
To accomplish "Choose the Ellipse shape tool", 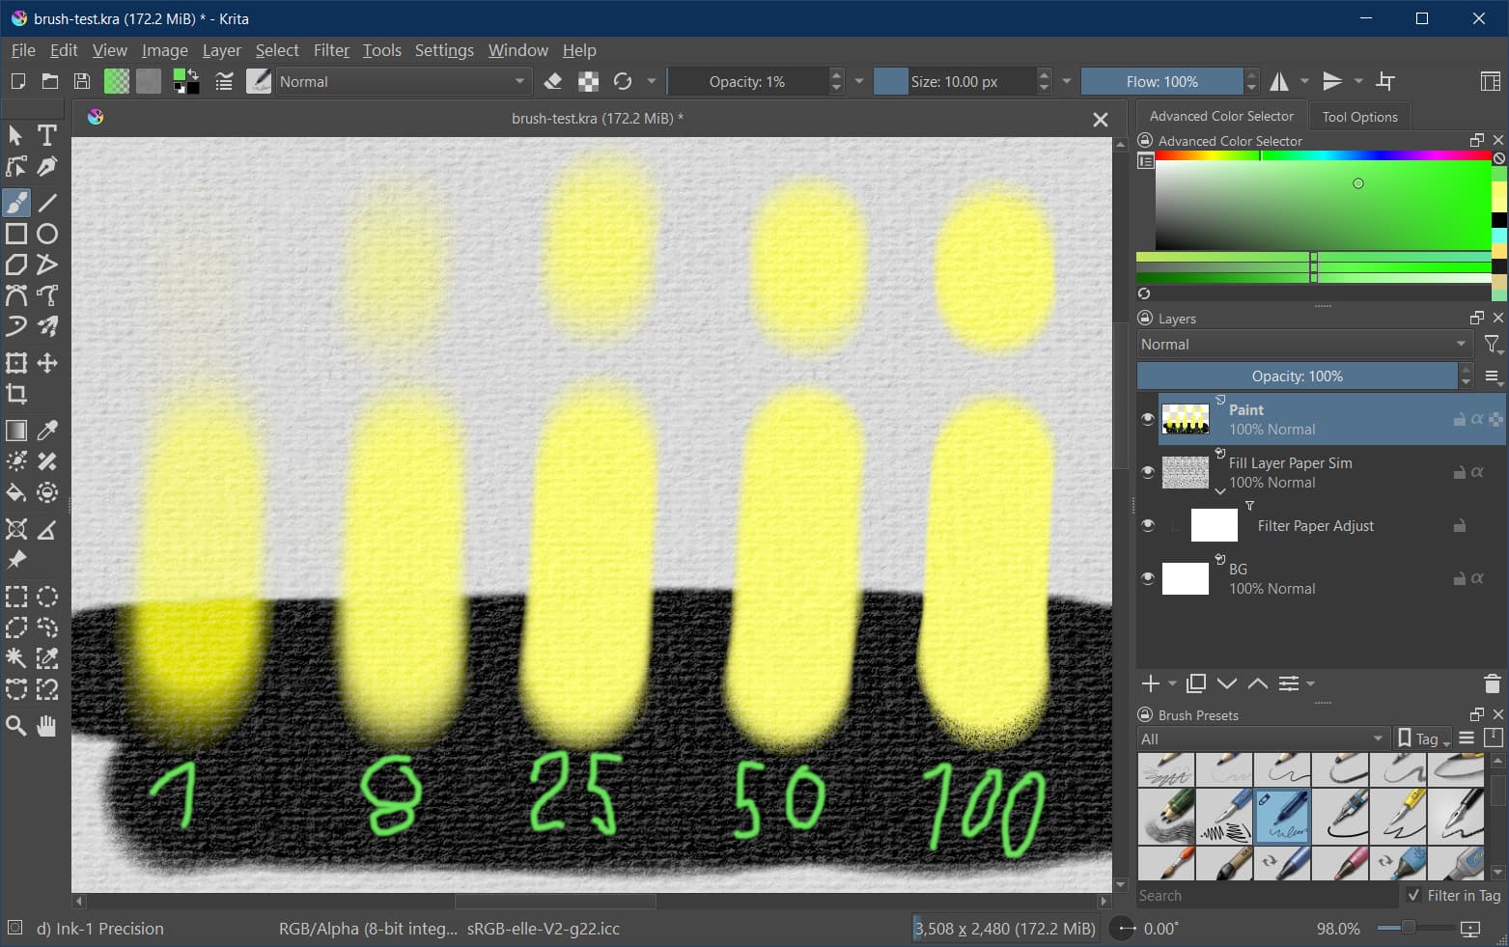I will (x=46, y=234).
